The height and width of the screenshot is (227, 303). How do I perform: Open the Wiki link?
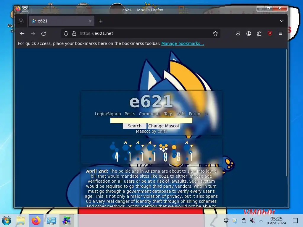tap(181, 114)
